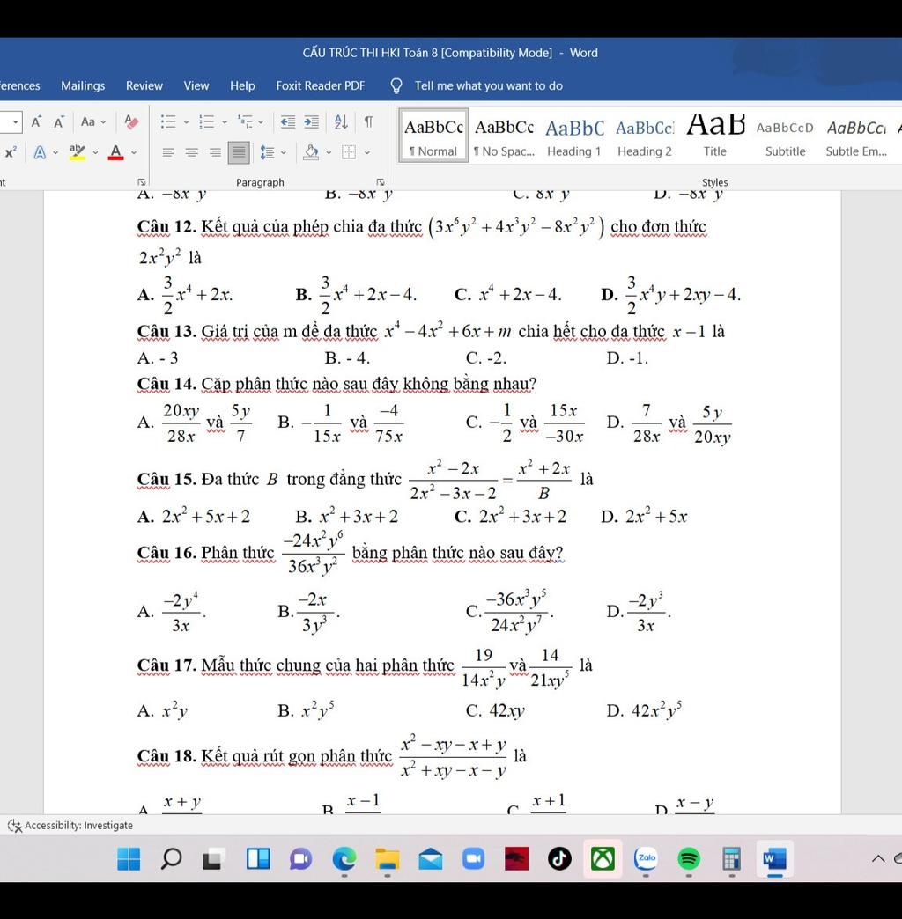Expand Bullets dropdown arrow
The height and width of the screenshot is (919, 902).
coord(186,122)
